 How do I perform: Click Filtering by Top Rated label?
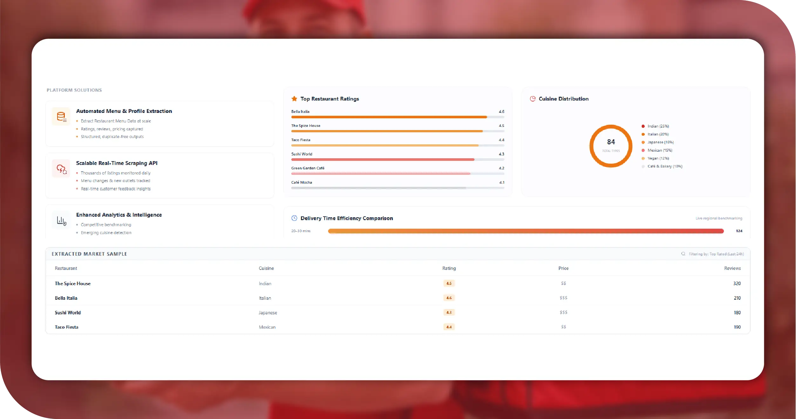pos(716,254)
